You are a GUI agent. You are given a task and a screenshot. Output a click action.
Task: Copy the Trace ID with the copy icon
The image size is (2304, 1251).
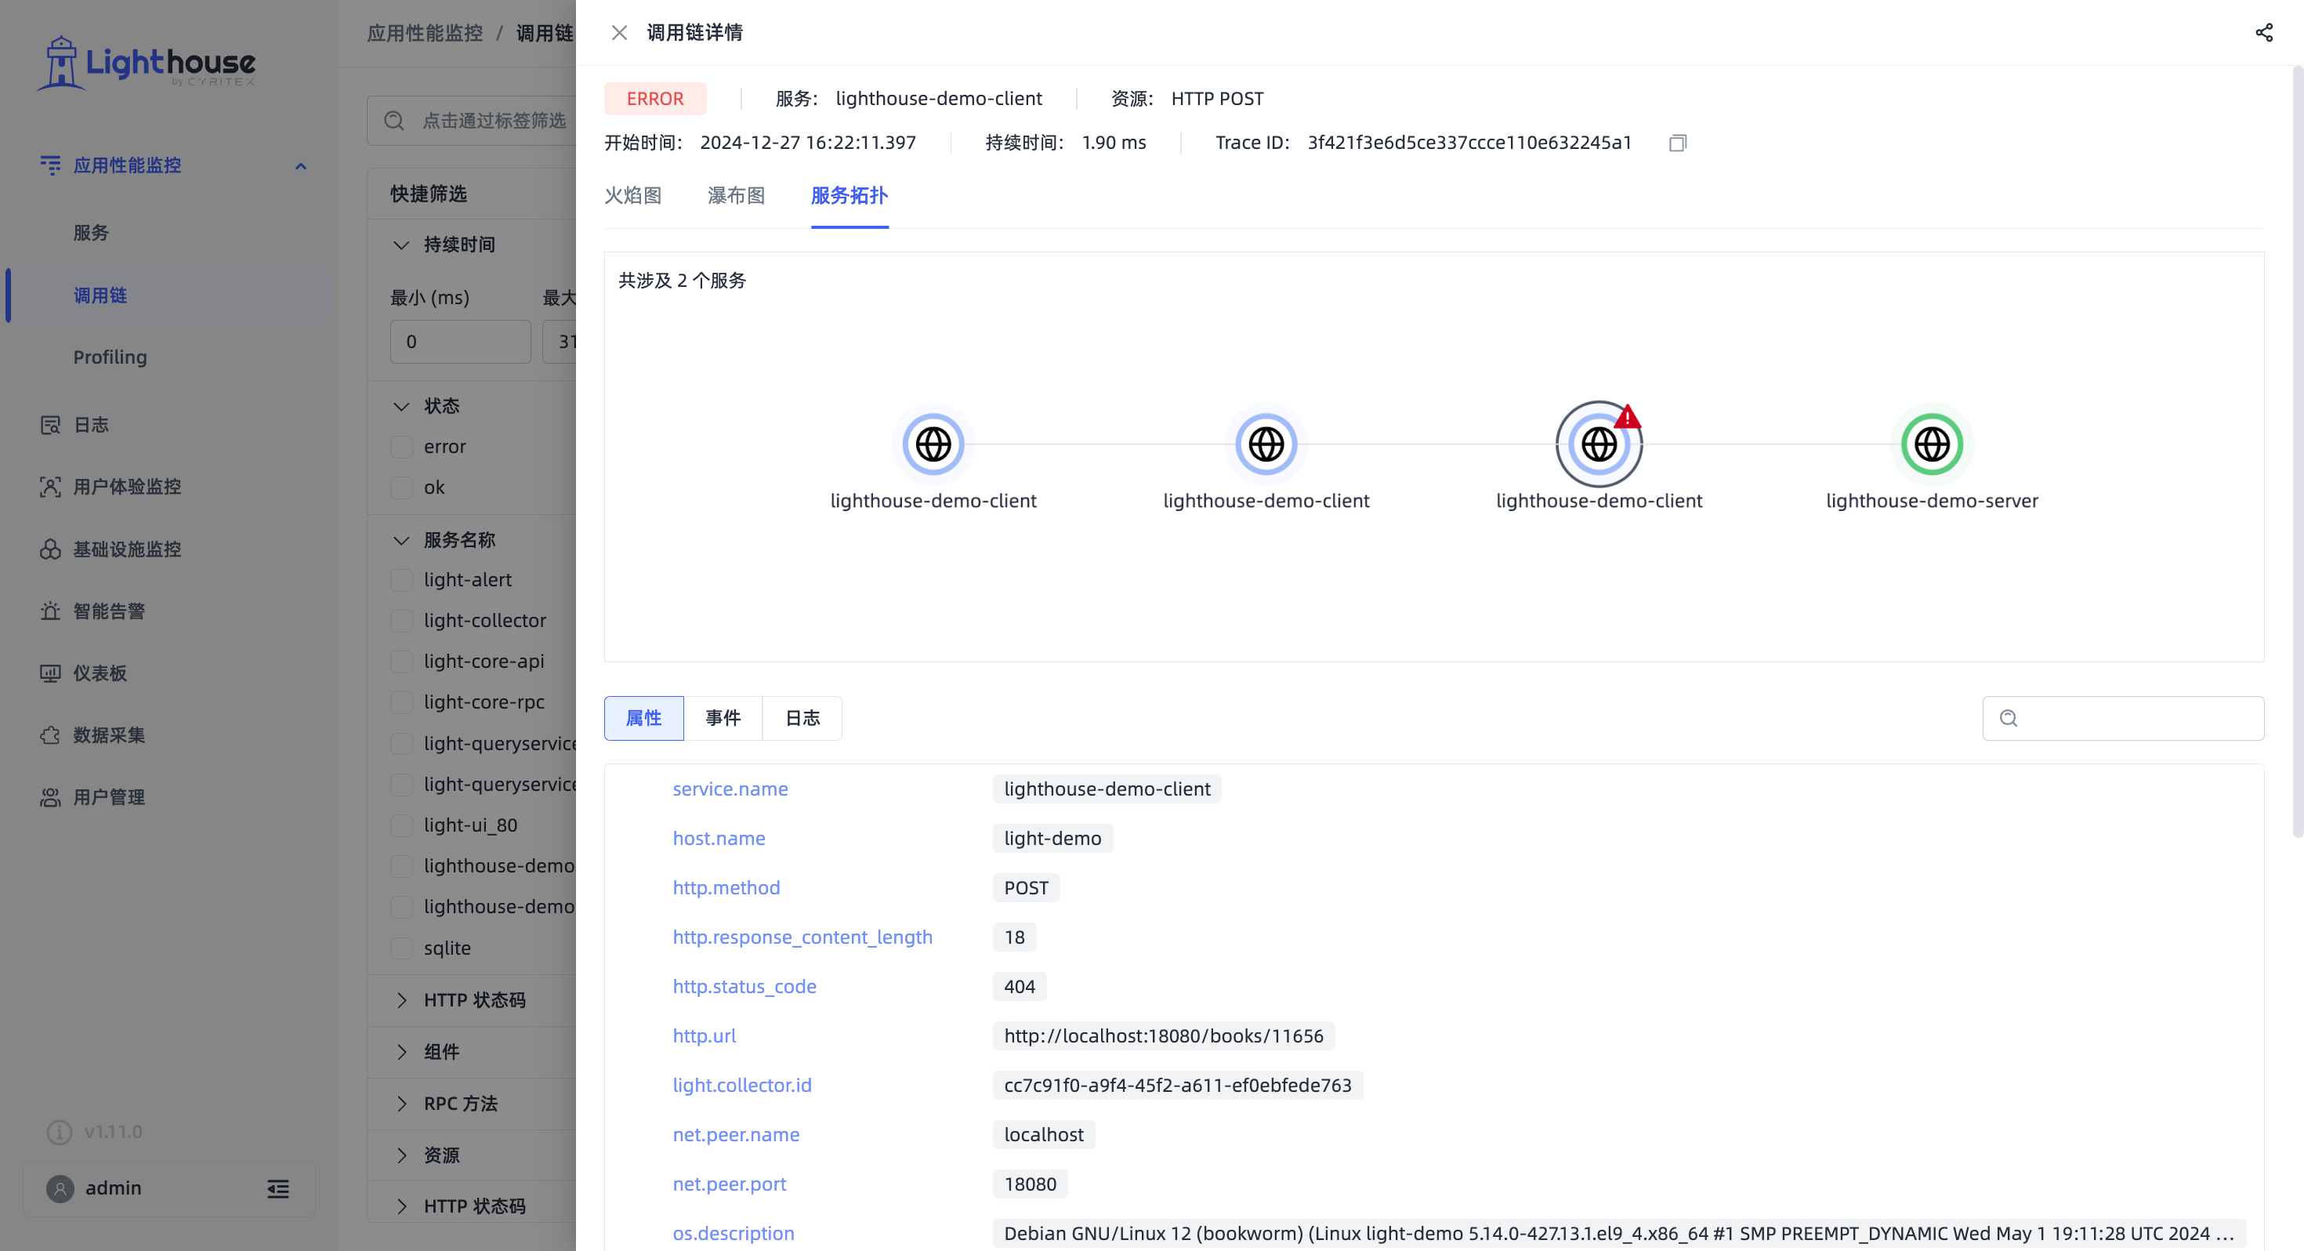point(1678,143)
